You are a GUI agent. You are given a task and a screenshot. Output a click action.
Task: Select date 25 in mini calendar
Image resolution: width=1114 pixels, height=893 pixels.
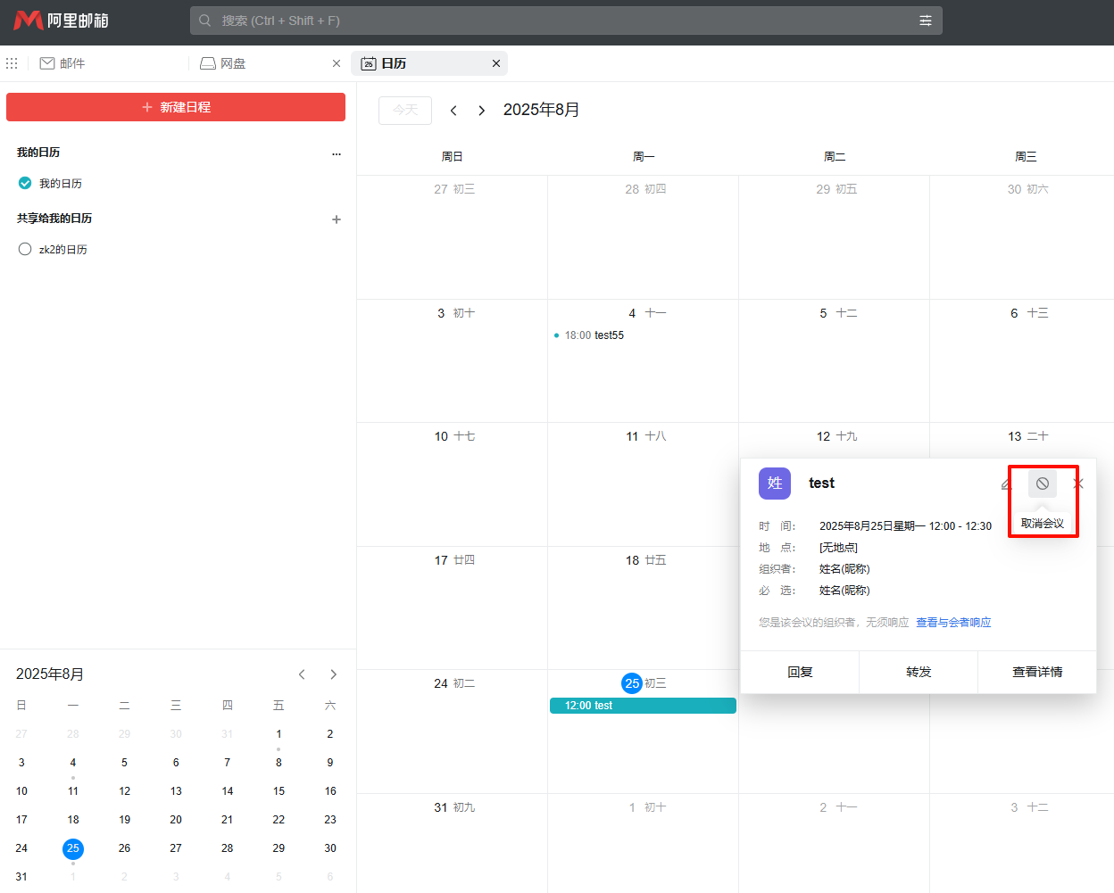tap(73, 848)
